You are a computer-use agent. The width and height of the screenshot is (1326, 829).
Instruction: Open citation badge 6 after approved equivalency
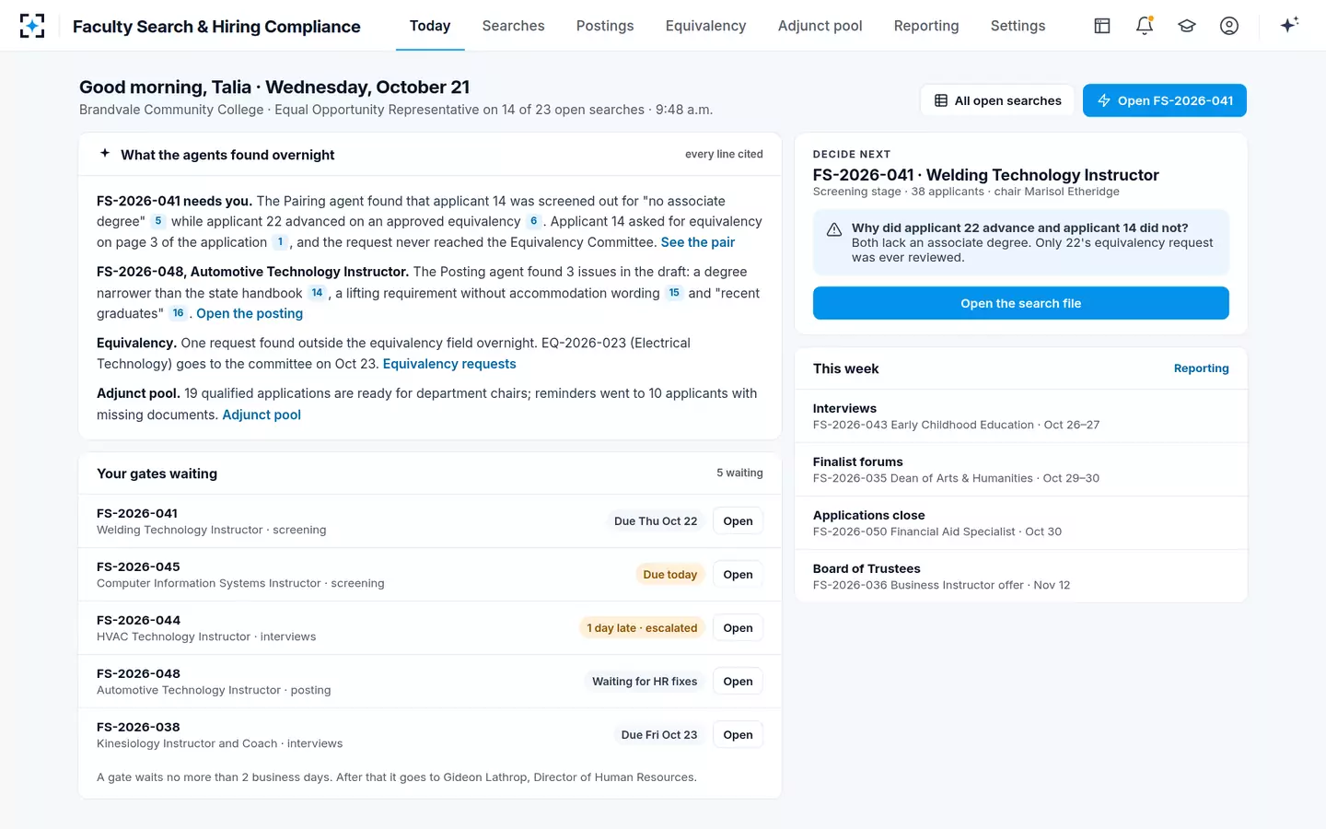tap(533, 221)
